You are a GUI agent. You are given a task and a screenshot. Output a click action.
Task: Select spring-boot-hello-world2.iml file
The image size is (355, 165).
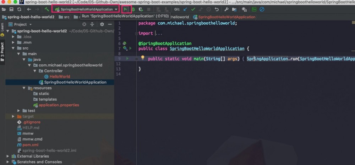(x=50, y=151)
